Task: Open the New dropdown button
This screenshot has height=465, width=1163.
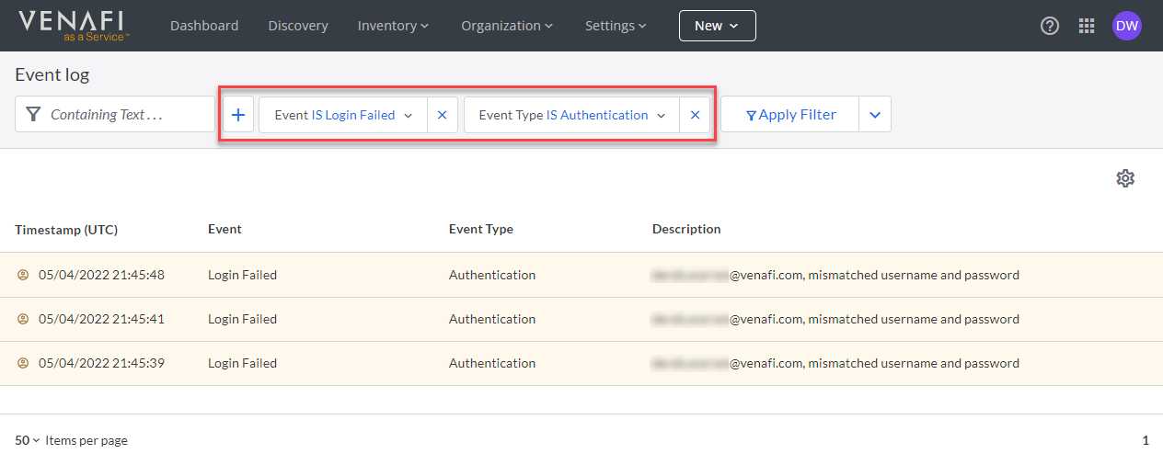Action: (x=718, y=26)
